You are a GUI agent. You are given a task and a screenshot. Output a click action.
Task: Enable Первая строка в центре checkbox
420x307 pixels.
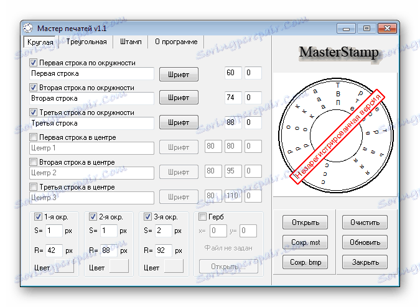[33, 137]
